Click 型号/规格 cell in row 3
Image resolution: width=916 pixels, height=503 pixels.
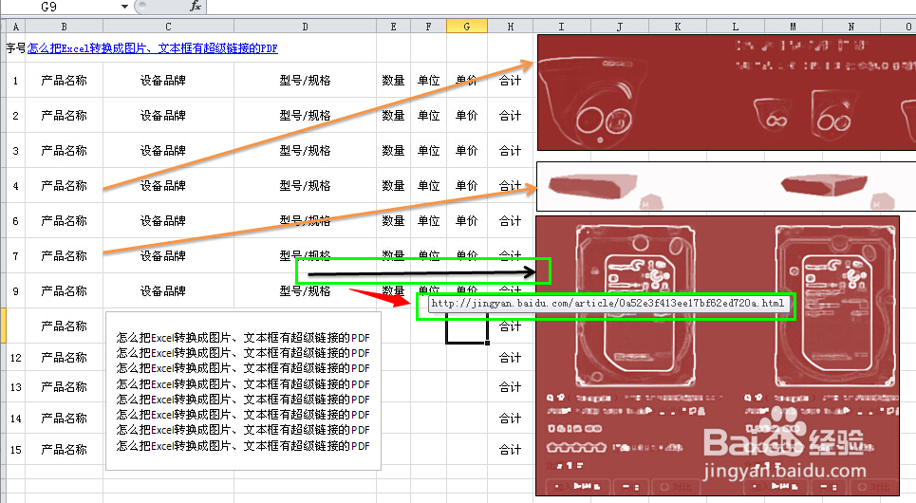(x=305, y=150)
